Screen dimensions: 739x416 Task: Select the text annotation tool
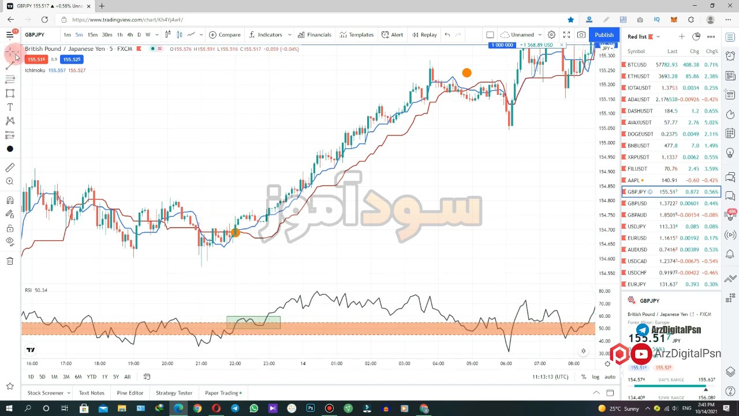point(10,107)
